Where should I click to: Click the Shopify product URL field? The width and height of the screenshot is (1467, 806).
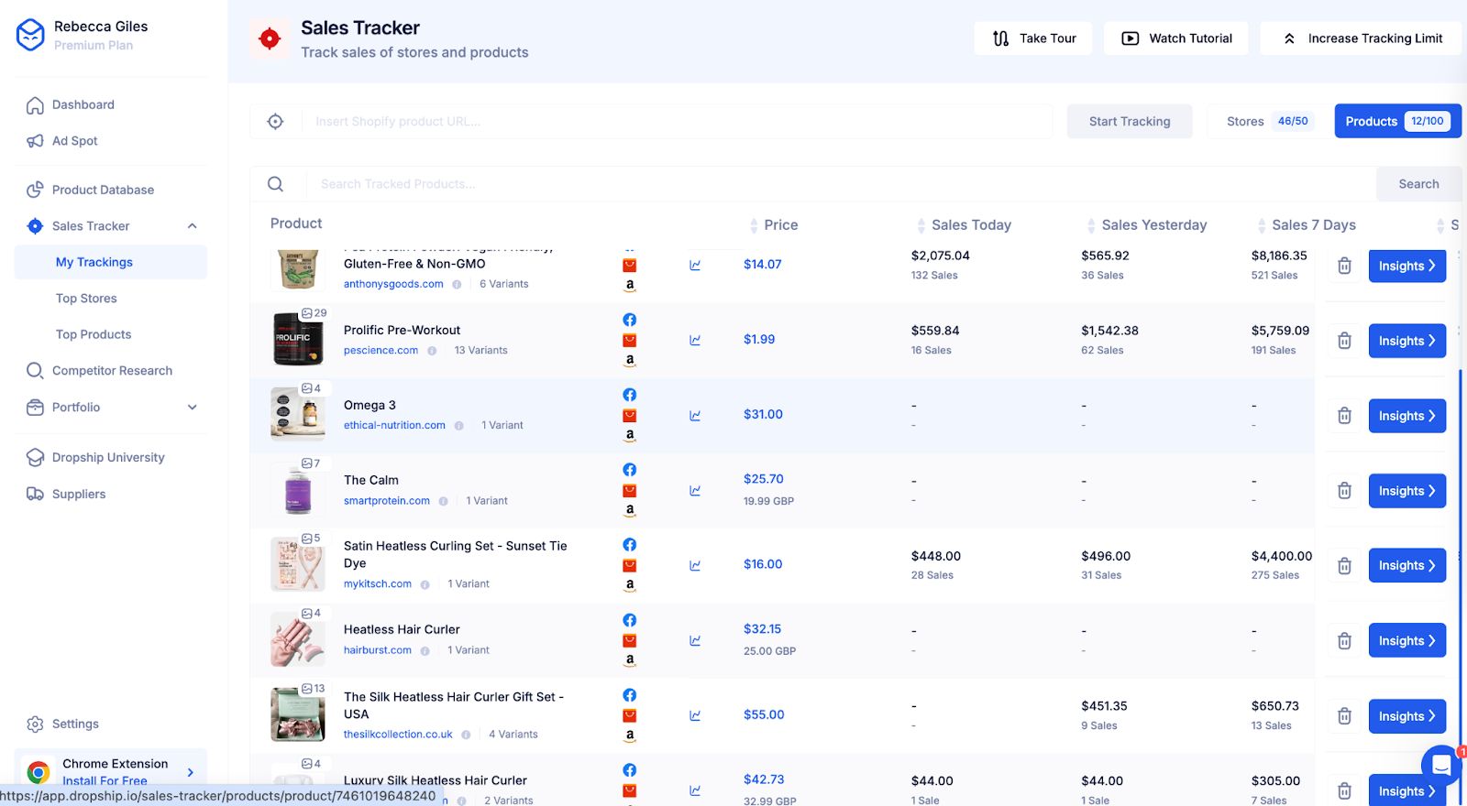pos(678,121)
